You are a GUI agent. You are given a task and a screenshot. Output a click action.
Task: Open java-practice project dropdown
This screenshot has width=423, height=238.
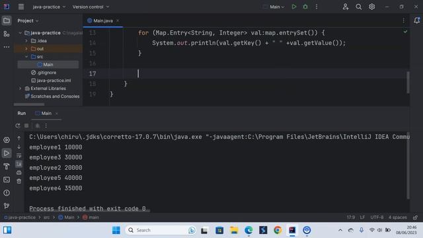[x=49, y=7]
